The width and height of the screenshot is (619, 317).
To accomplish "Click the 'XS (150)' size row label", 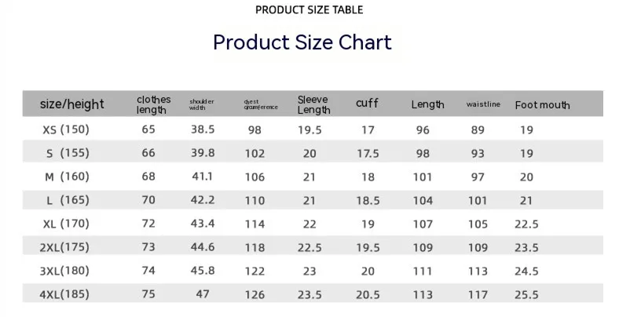I will 66,129.
